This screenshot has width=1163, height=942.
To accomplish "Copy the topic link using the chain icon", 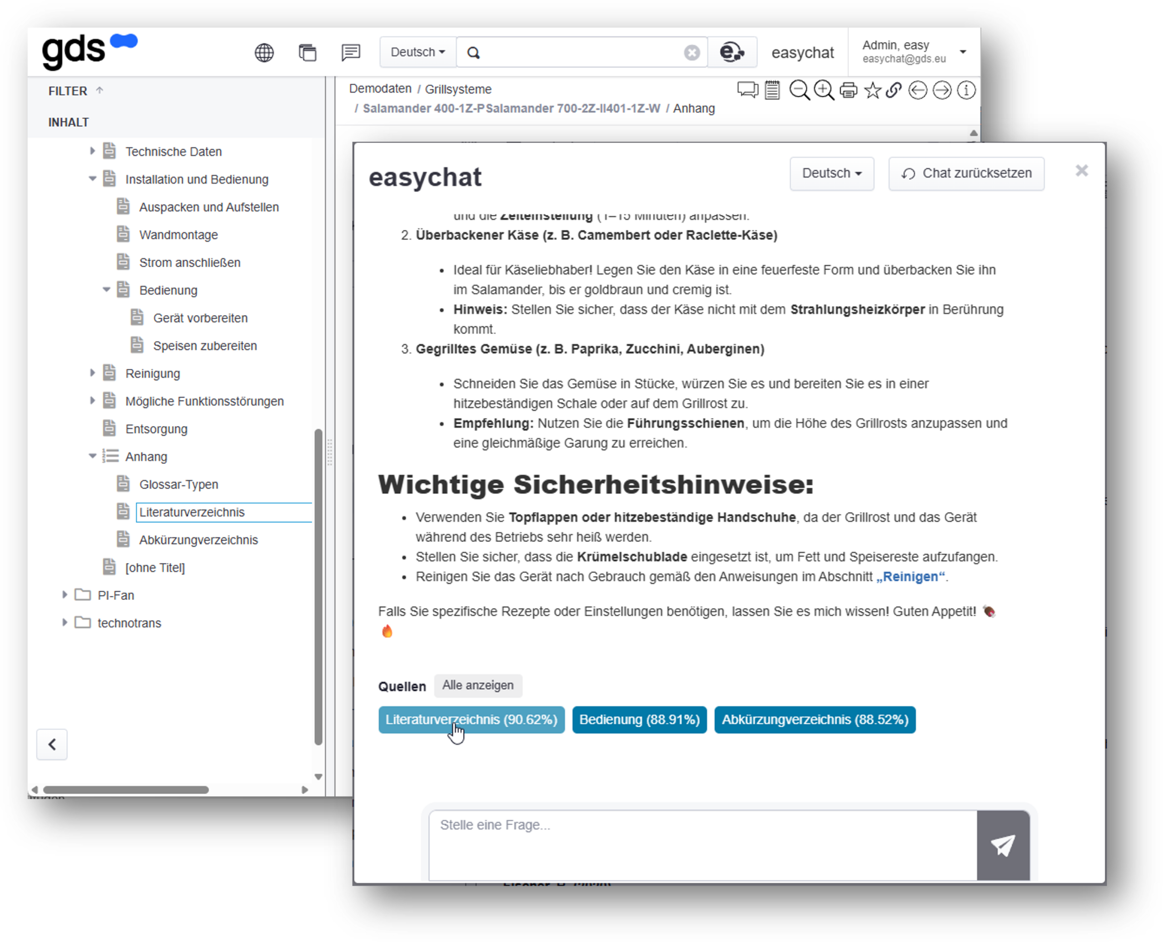I will coord(895,90).
